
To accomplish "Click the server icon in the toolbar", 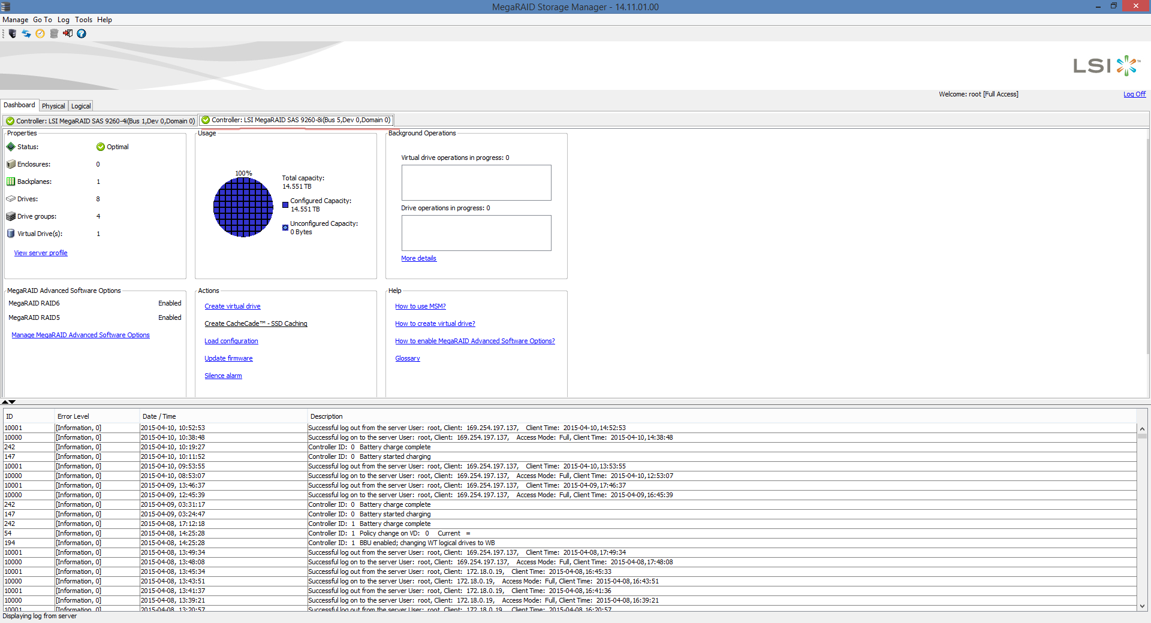I will pos(13,34).
